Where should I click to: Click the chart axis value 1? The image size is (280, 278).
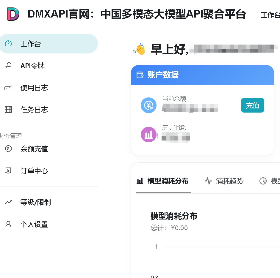157,247
